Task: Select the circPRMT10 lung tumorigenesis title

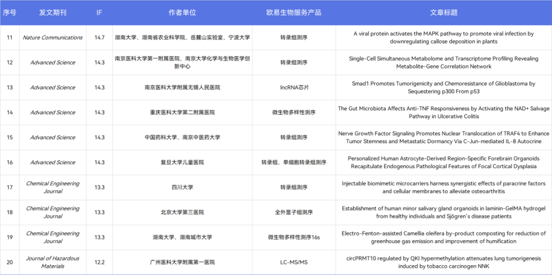Action: click(444, 262)
